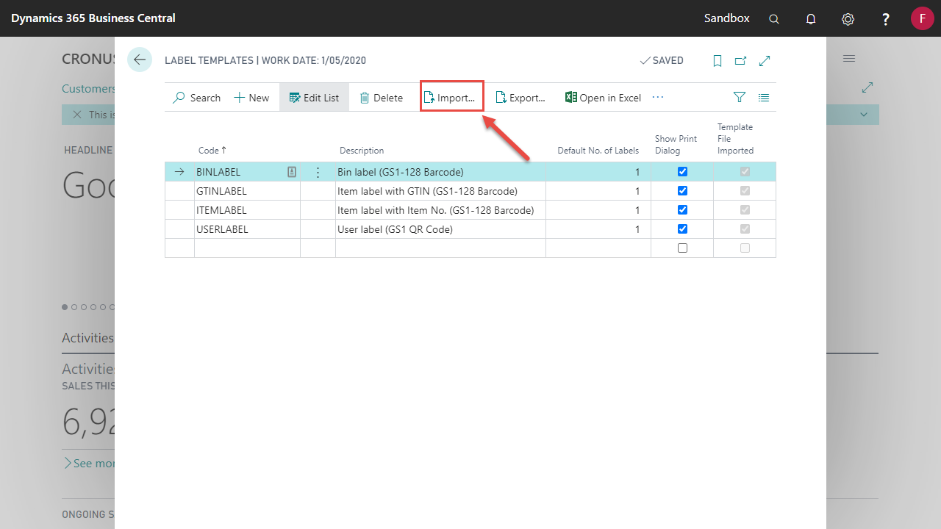
Task: Open the settings gear
Action: (848, 19)
